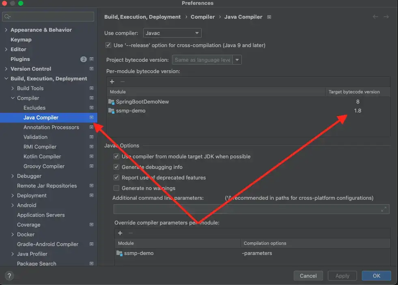Open the Project bytecode version dropdown
The image size is (398, 285).
(237, 60)
